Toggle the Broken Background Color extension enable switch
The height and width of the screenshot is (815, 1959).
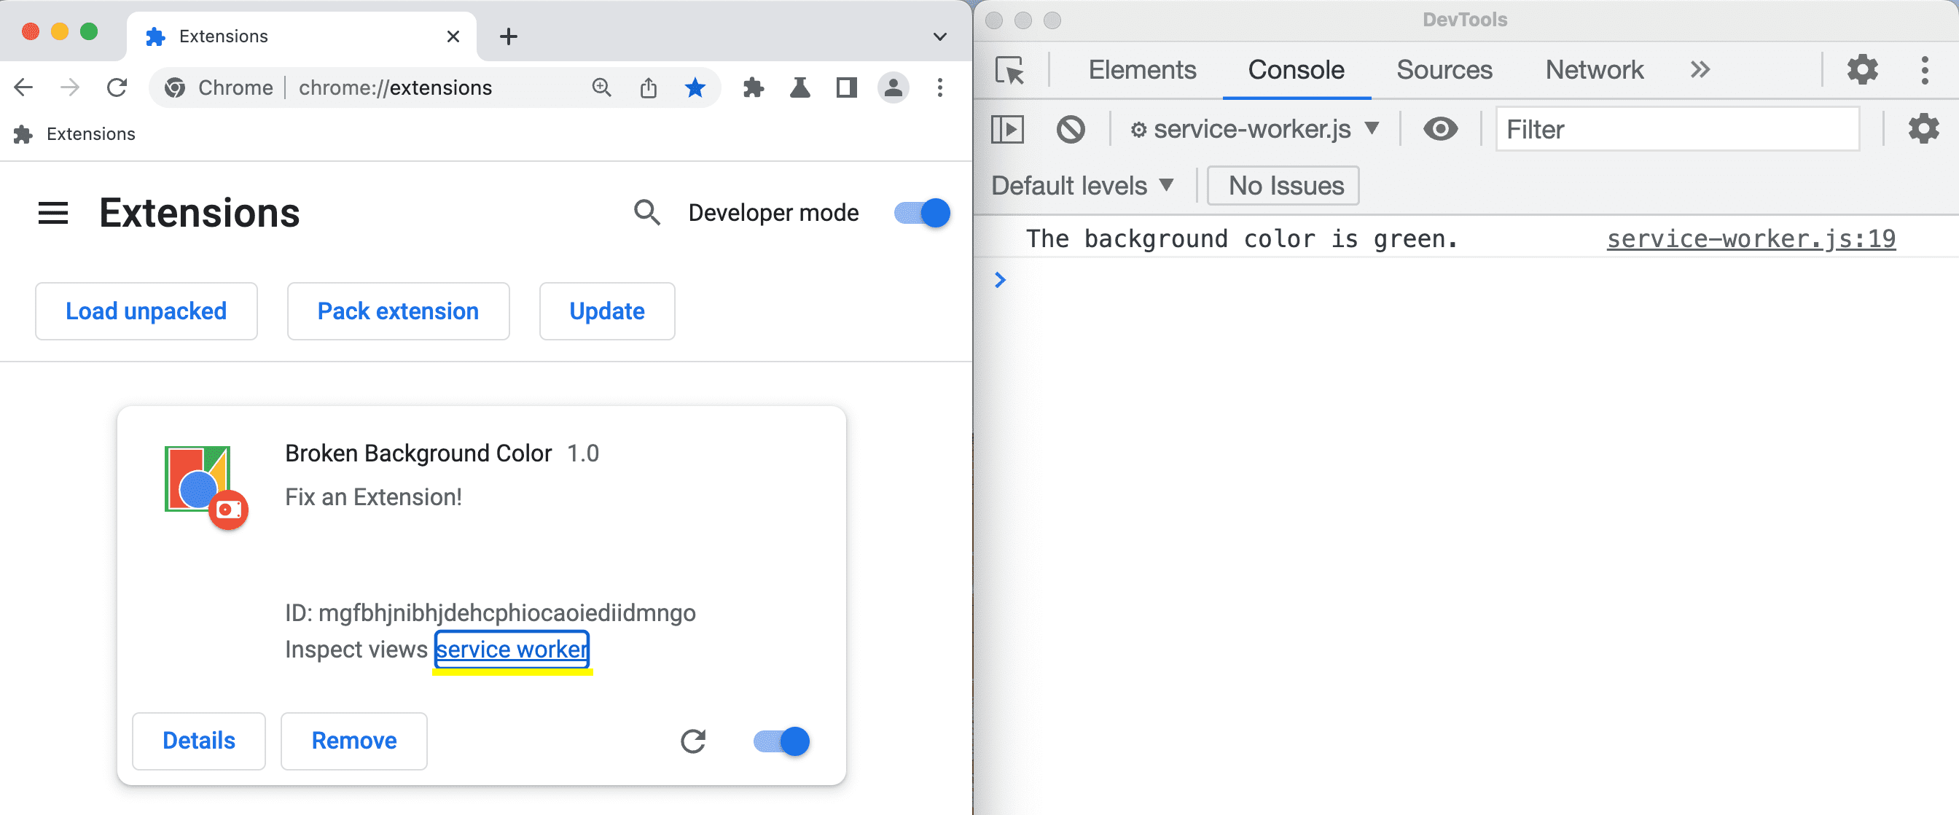click(x=781, y=740)
